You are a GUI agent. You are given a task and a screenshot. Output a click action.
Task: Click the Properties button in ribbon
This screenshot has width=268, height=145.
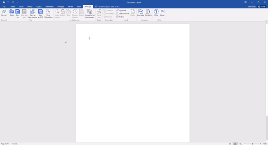pos(109,13)
